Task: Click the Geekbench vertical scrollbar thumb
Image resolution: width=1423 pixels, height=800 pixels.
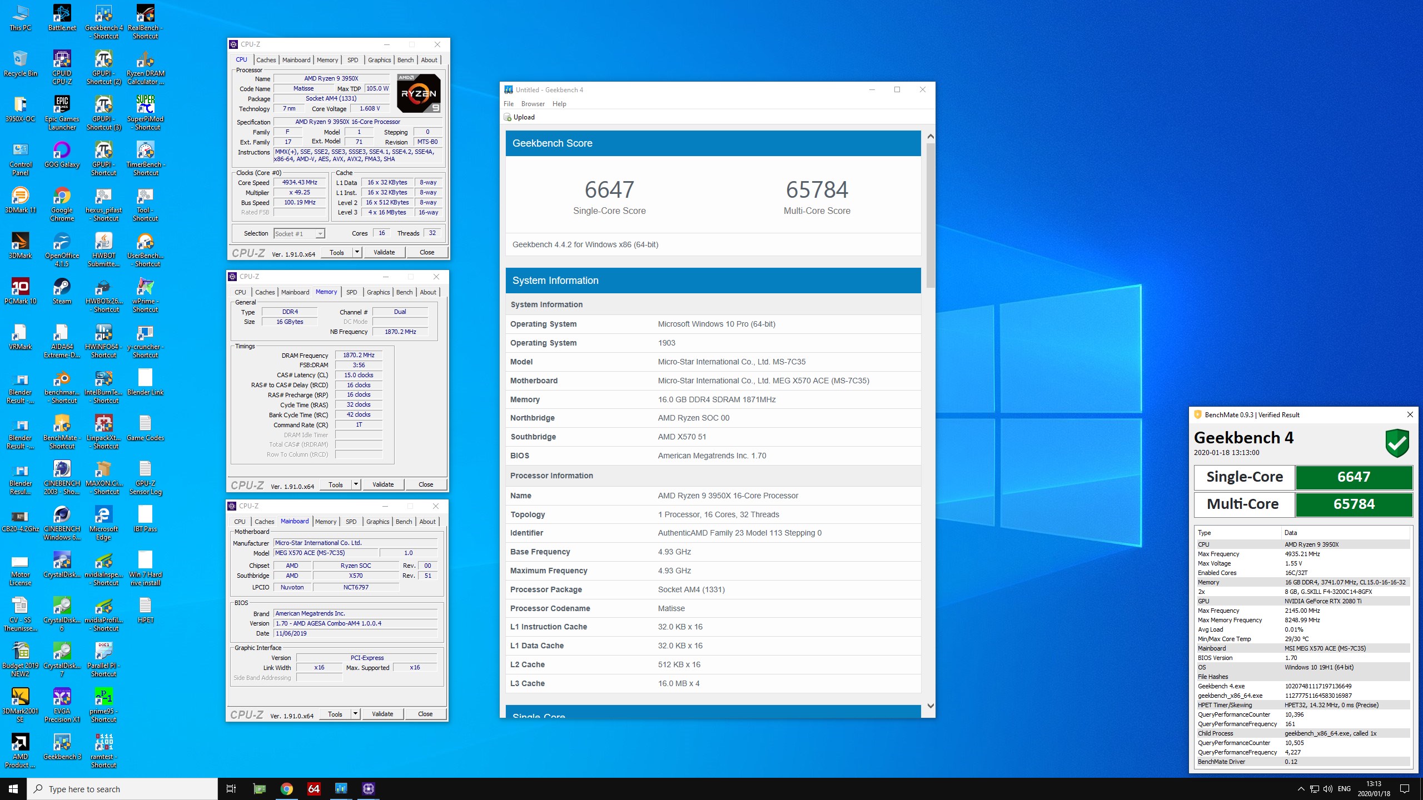Action: coord(931,215)
